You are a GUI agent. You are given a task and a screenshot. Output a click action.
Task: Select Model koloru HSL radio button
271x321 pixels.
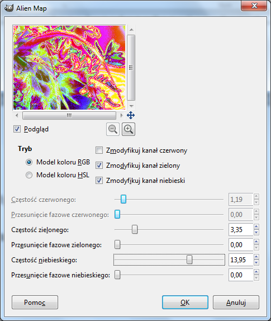click(x=29, y=175)
